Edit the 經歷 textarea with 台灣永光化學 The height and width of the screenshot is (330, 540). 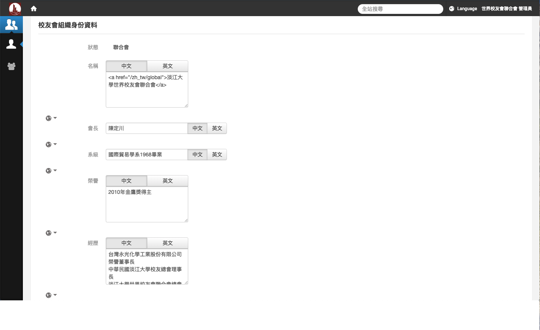click(x=147, y=267)
